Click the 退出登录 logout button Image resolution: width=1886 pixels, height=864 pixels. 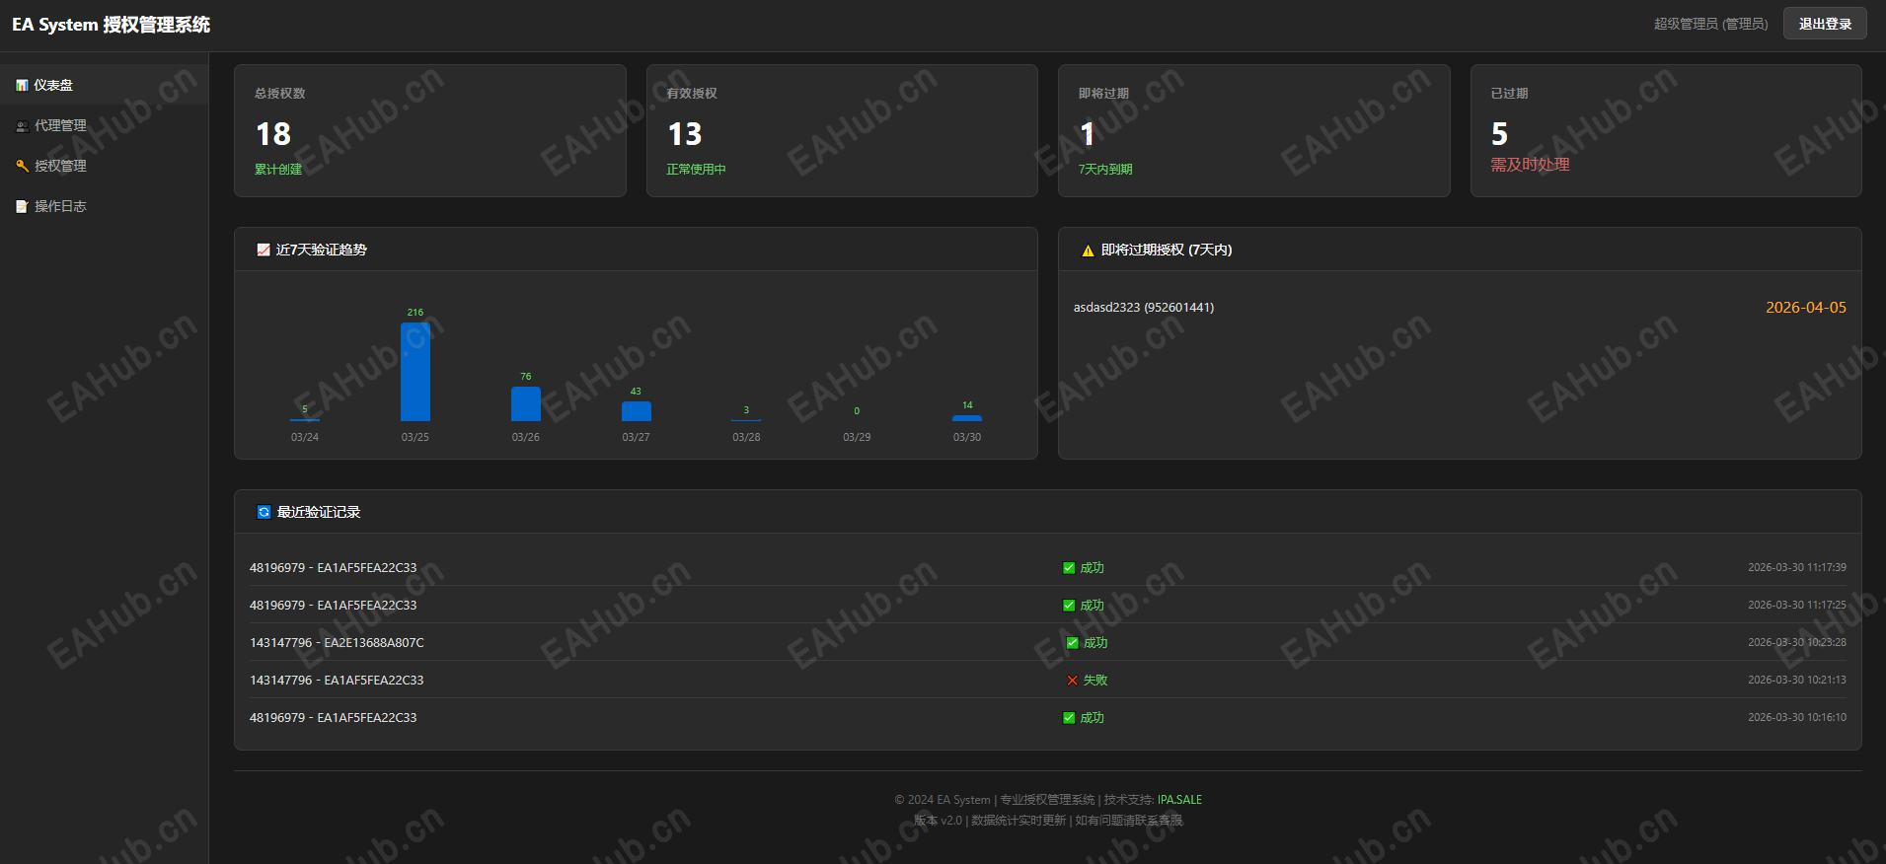click(1825, 24)
